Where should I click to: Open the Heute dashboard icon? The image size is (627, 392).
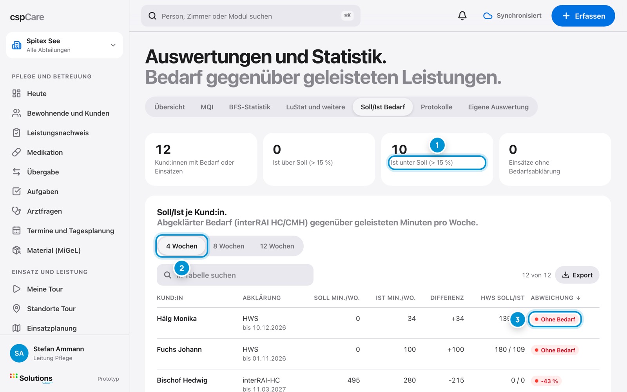16,93
